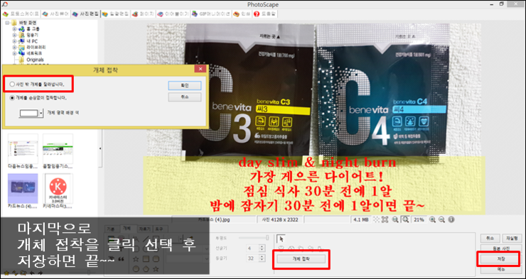This screenshot has height=279, width=526.
Task: Click the 개체 접착 button
Action: [x=301, y=259]
